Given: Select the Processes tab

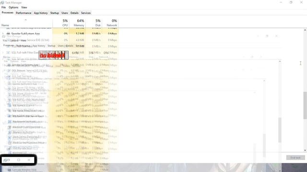Looking at the screenshot, I should pos(8,13).
